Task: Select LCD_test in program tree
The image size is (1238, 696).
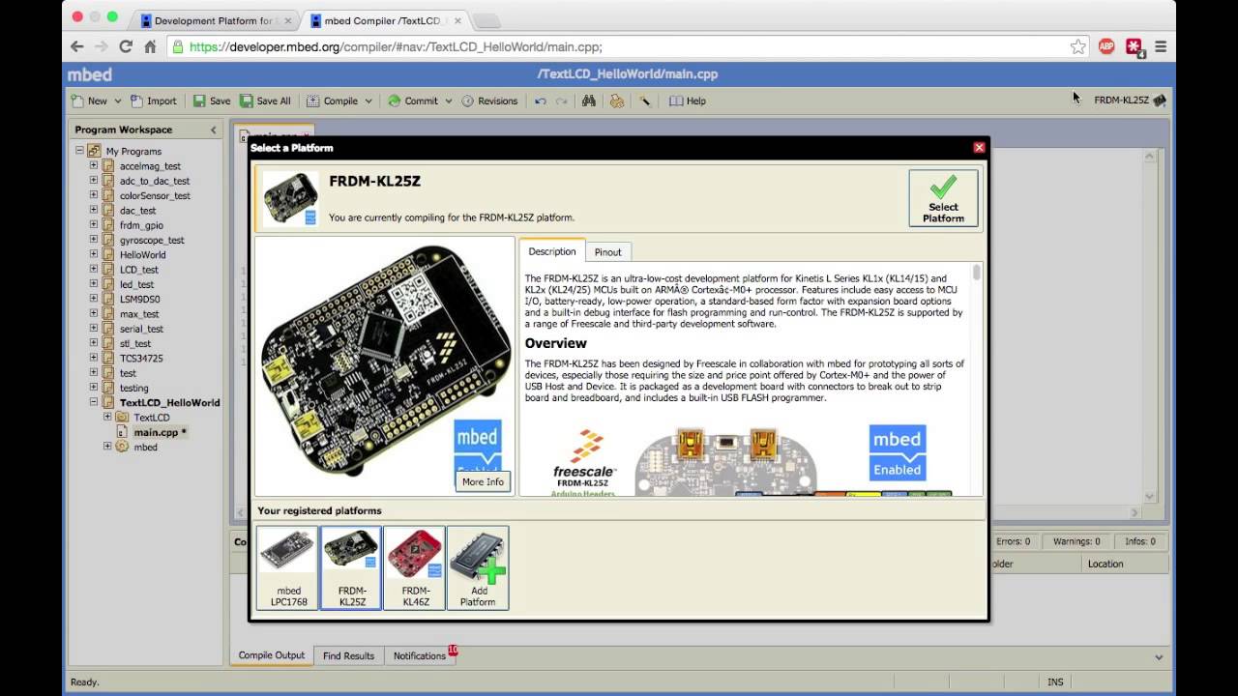Action: [139, 270]
